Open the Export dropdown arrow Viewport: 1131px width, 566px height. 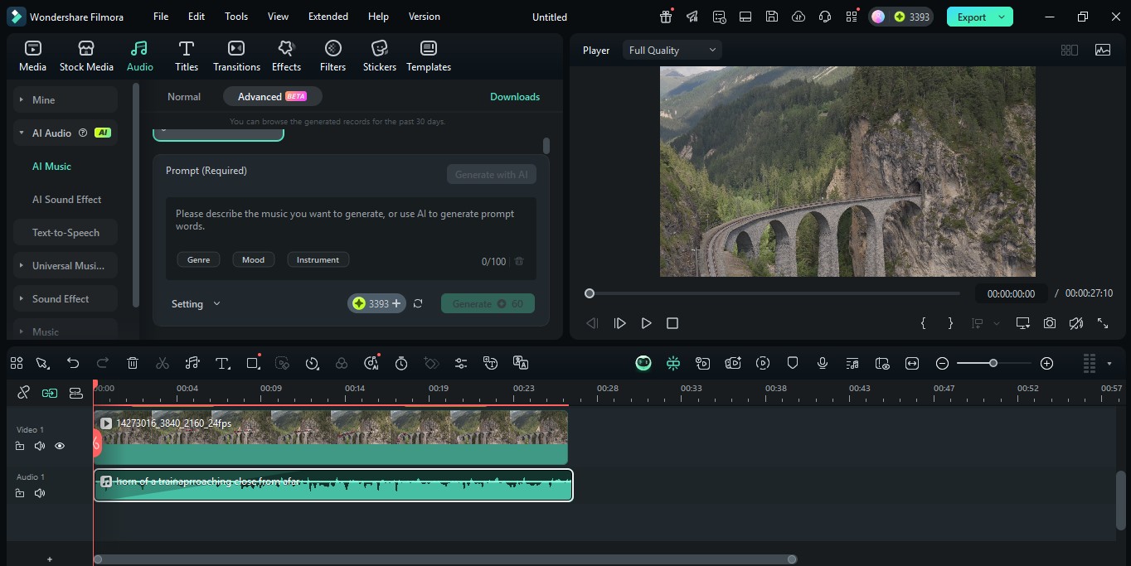(x=1002, y=17)
